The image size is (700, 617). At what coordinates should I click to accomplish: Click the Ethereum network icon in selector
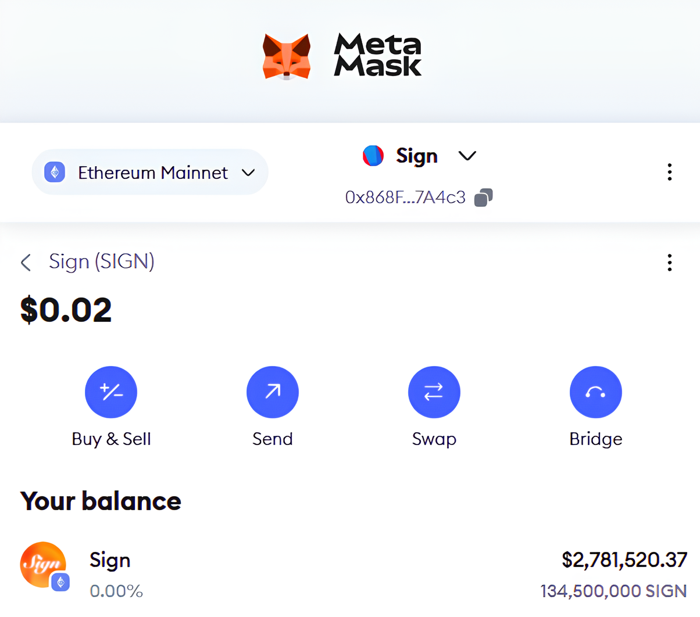(55, 172)
